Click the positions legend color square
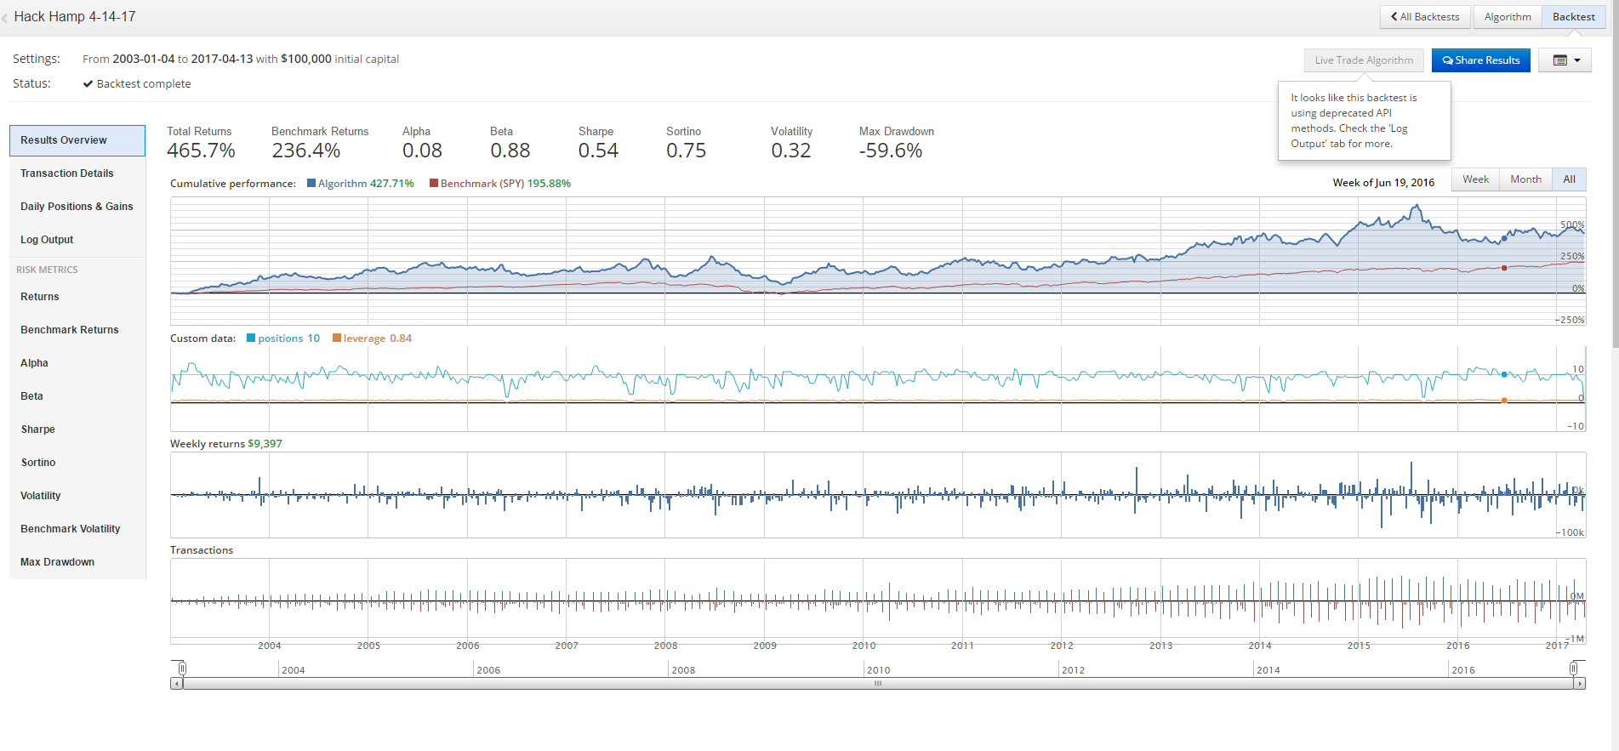This screenshot has height=751, width=1619. [251, 338]
